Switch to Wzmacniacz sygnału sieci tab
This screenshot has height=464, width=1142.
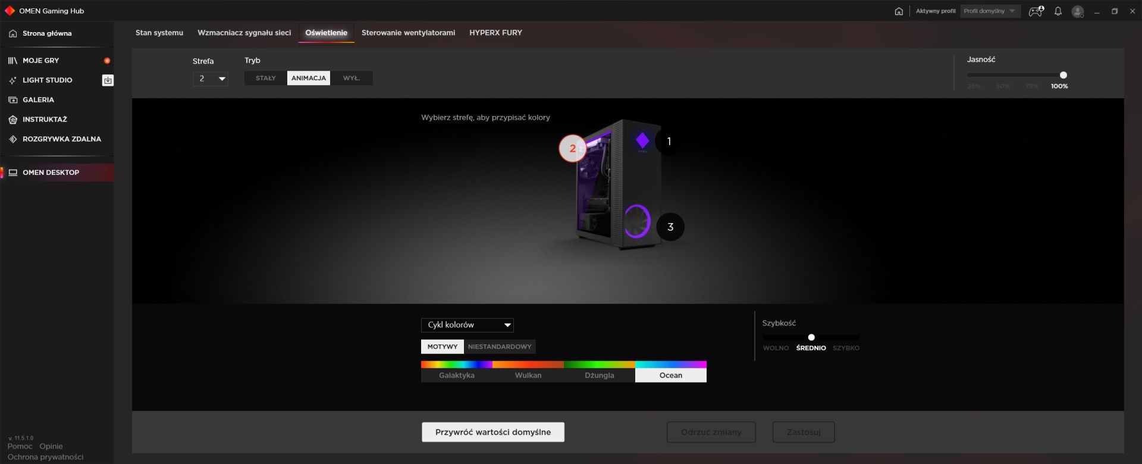pyautogui.click(x=244, y=33)
